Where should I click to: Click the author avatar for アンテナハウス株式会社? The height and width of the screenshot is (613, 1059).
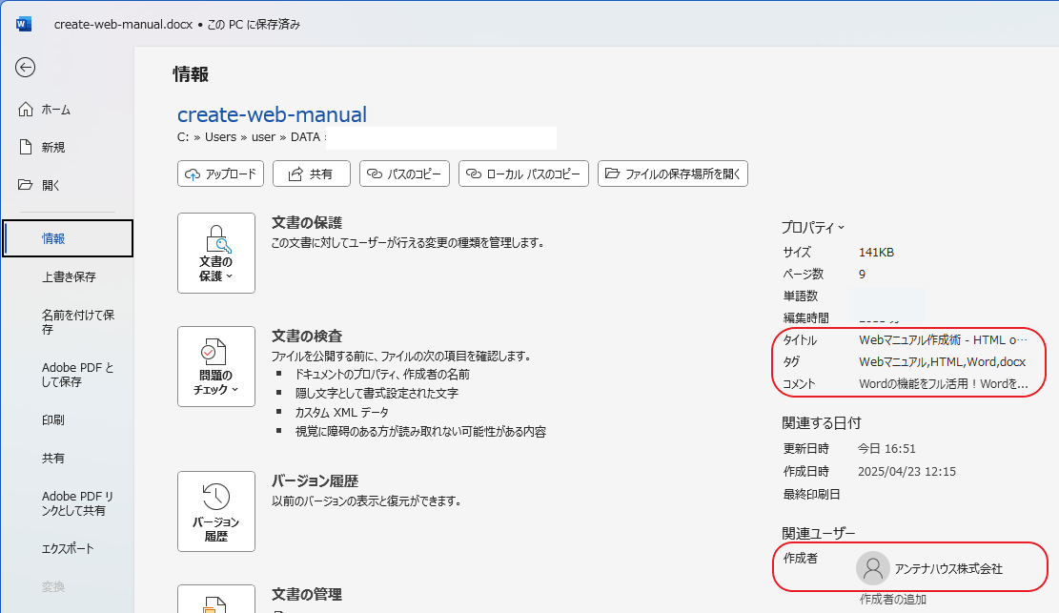point(872,568)
